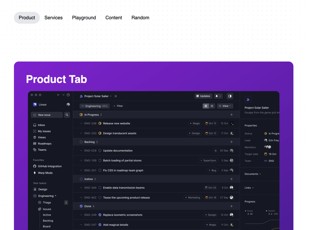This screenshot has height=230, width=309.
Task: Click the Updates button
Action: [203, 96]
